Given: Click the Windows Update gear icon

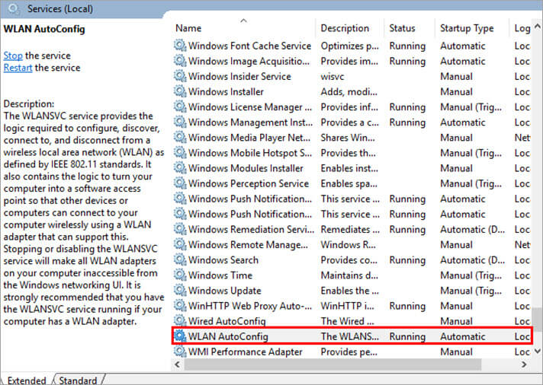Looking at the screenshot, I should [180, 291].
